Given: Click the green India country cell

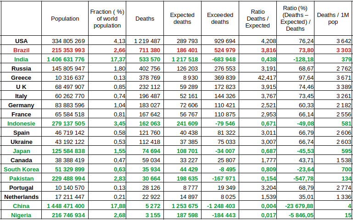Looking at the screenshot, I should coord(22,59).
